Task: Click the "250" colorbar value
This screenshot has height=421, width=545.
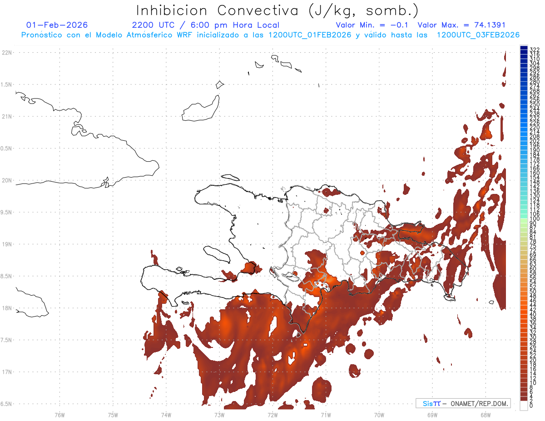Action: pos(535,104)
